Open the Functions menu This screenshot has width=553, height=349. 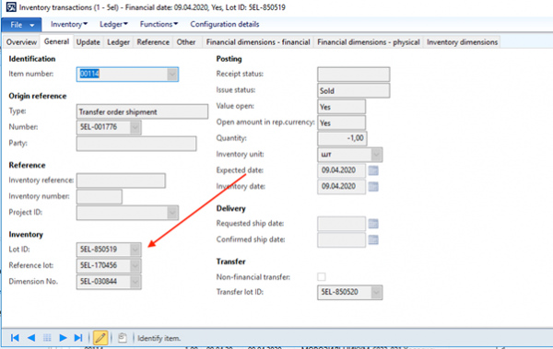[x=159, y=24]
